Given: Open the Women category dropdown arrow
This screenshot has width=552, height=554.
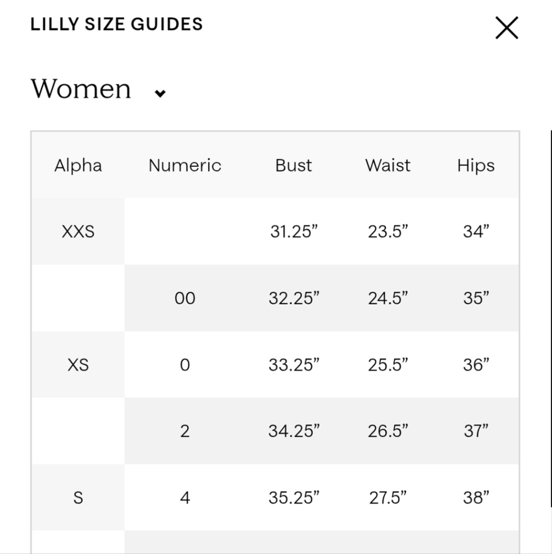Looking at the screenshot, I should coord(160,93).
